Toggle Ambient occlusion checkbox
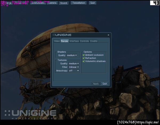The image size is (160, 125). 83,55
